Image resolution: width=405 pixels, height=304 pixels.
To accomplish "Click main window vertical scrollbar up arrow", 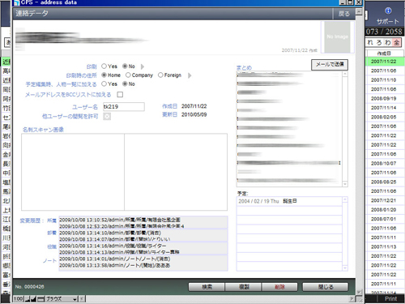I will [x=359, y=11].
